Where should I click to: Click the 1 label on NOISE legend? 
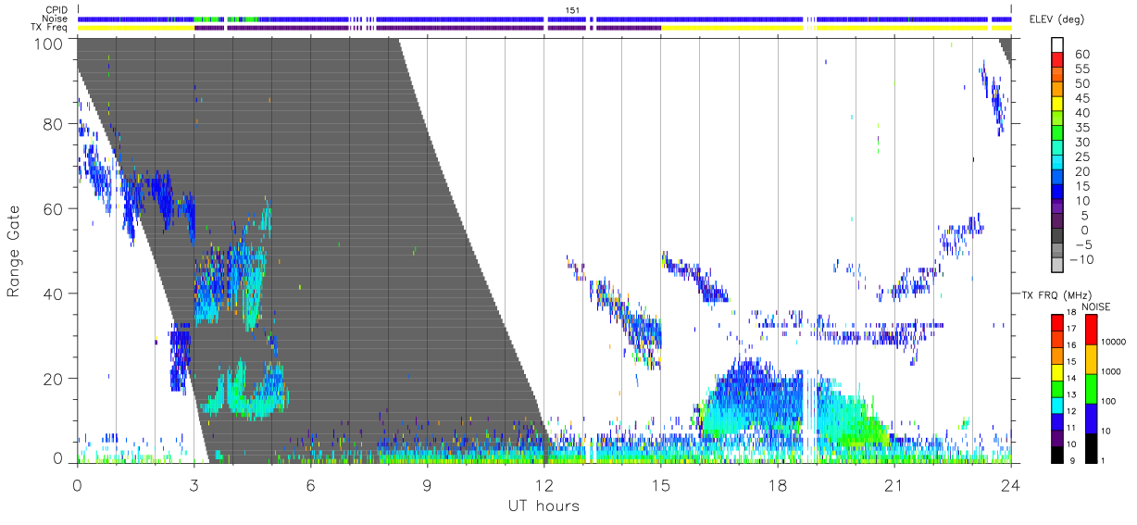[1105, 460]
